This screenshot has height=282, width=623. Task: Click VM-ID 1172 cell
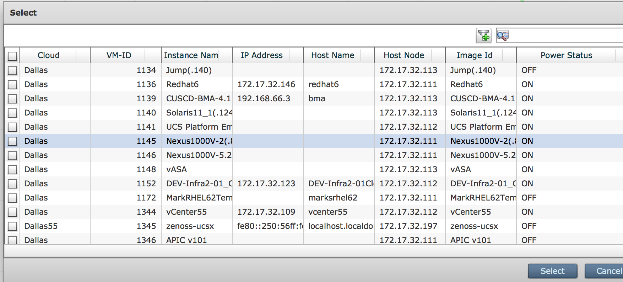tap(146, 198)
